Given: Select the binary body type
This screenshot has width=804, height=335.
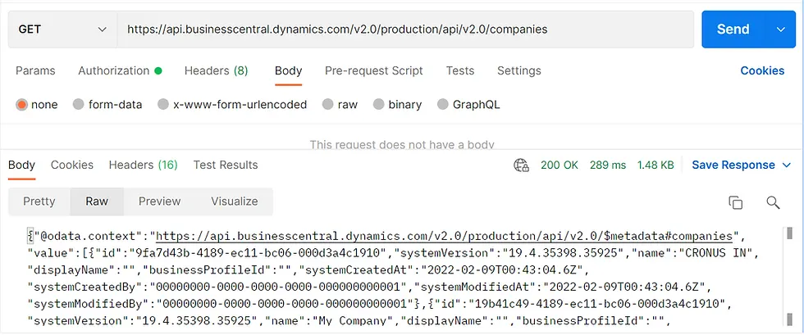Looking at the screenshot, I should [379, 105].
